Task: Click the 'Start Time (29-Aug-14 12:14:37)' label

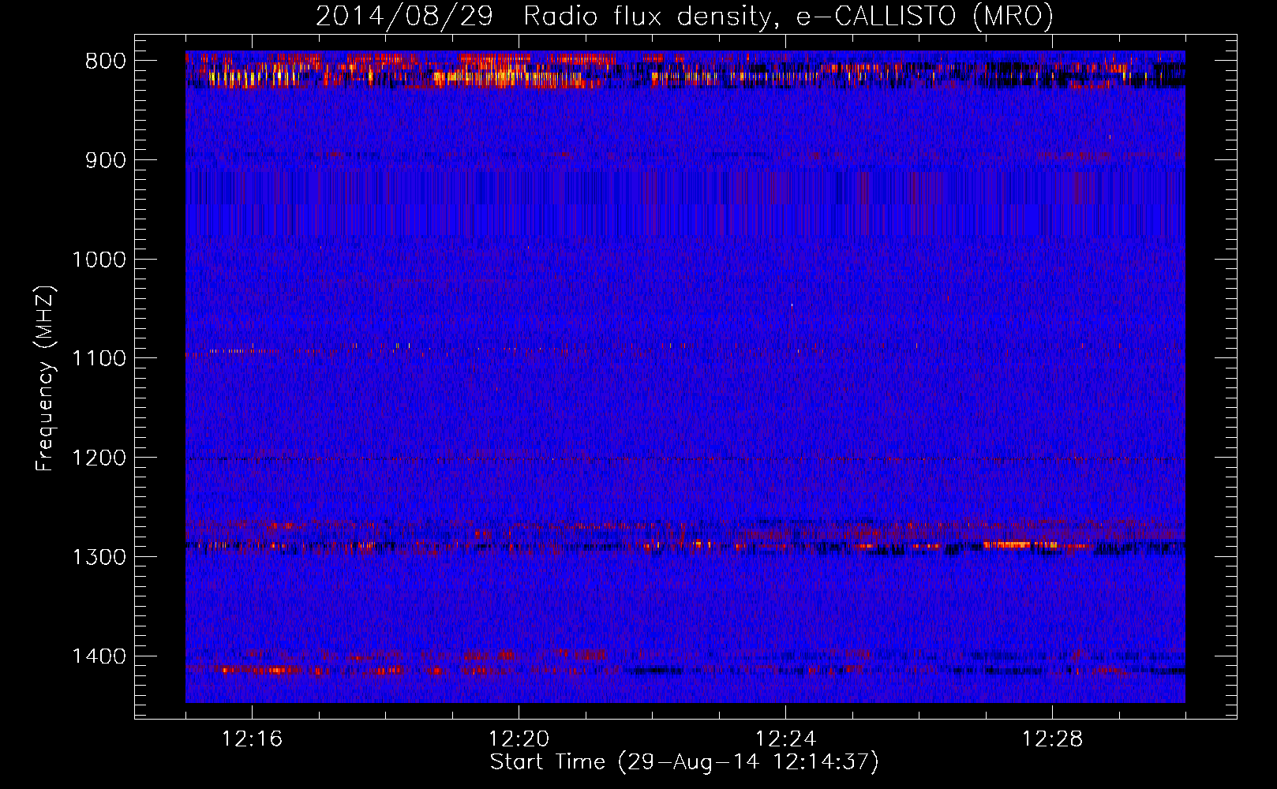Action: [x=684, y=762]
